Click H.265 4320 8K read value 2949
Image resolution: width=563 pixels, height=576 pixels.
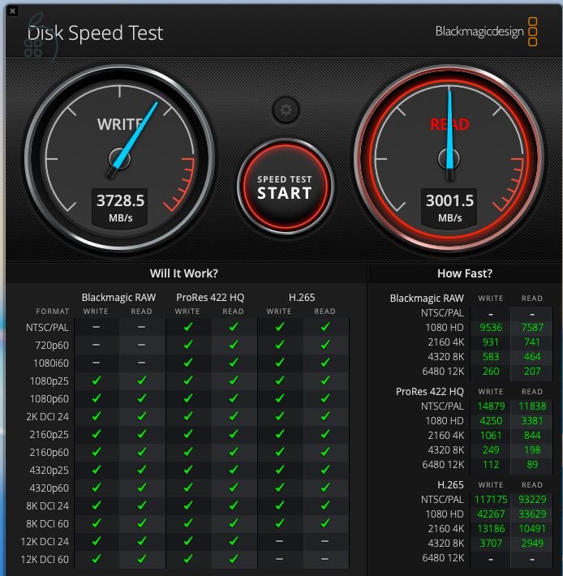point(532,544)
